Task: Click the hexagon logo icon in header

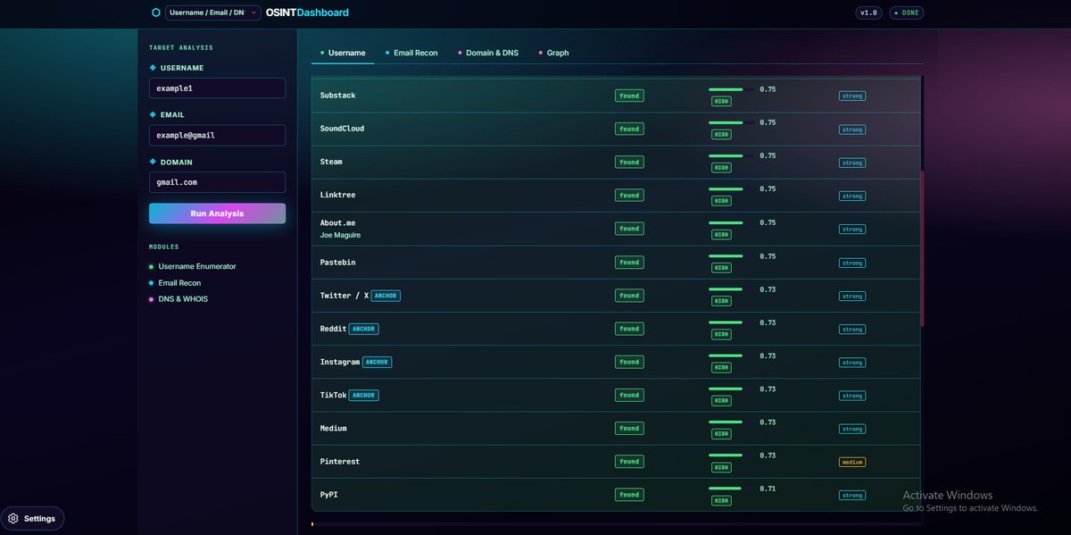Action: pyautogui.click(x=156, y=13)
